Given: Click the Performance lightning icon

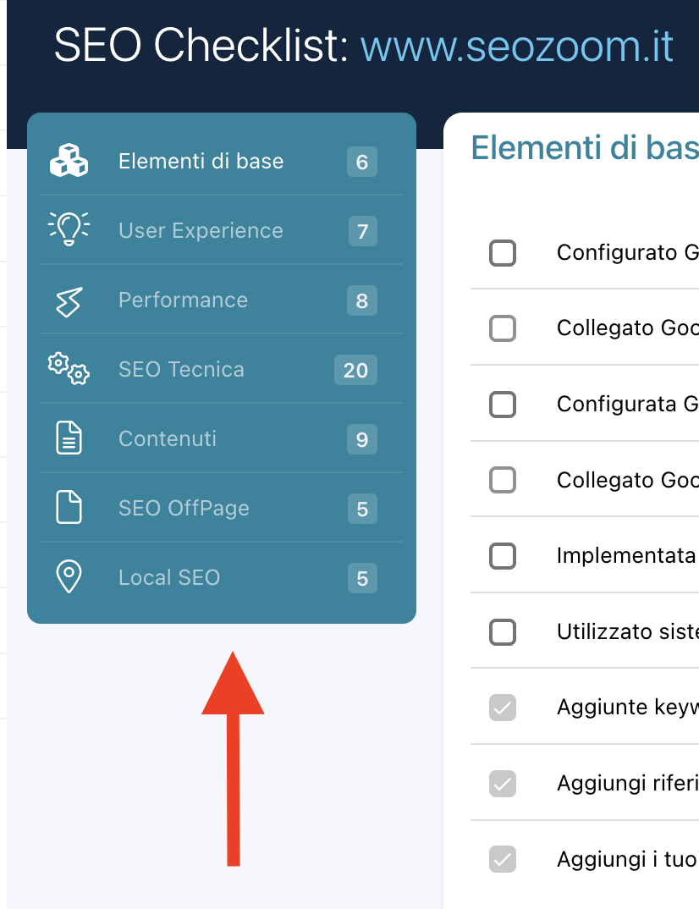Looking at the screenshot, I should pos(69,300).
